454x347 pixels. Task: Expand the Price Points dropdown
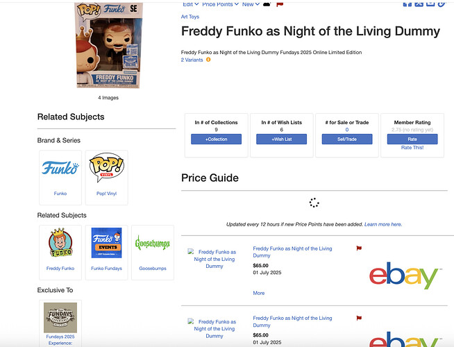pyautogui.click(x=220, y=4)
